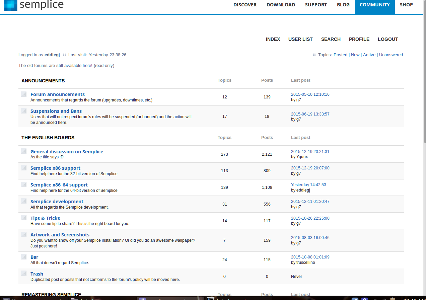Click 'by truscellino' author text

(303, 262)
